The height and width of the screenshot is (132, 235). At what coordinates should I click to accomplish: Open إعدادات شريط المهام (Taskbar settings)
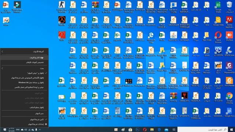24,124
